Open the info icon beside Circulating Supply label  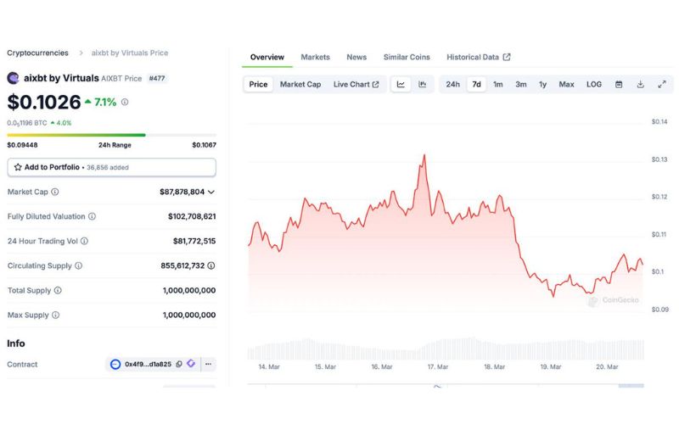coord(78,265)
